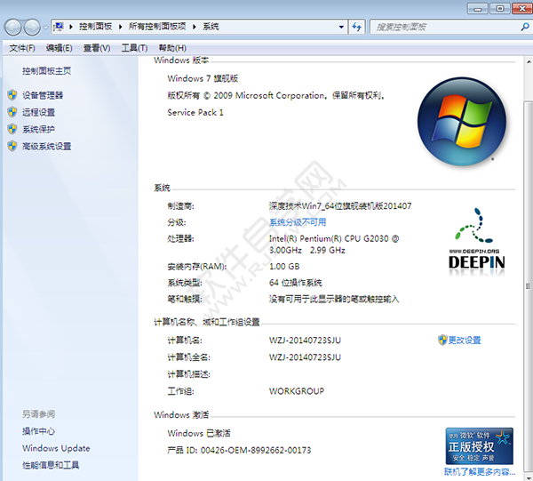Click 更改设置 link
The width and height of the screenshot is (533, 481).
(x=465, y=340)
